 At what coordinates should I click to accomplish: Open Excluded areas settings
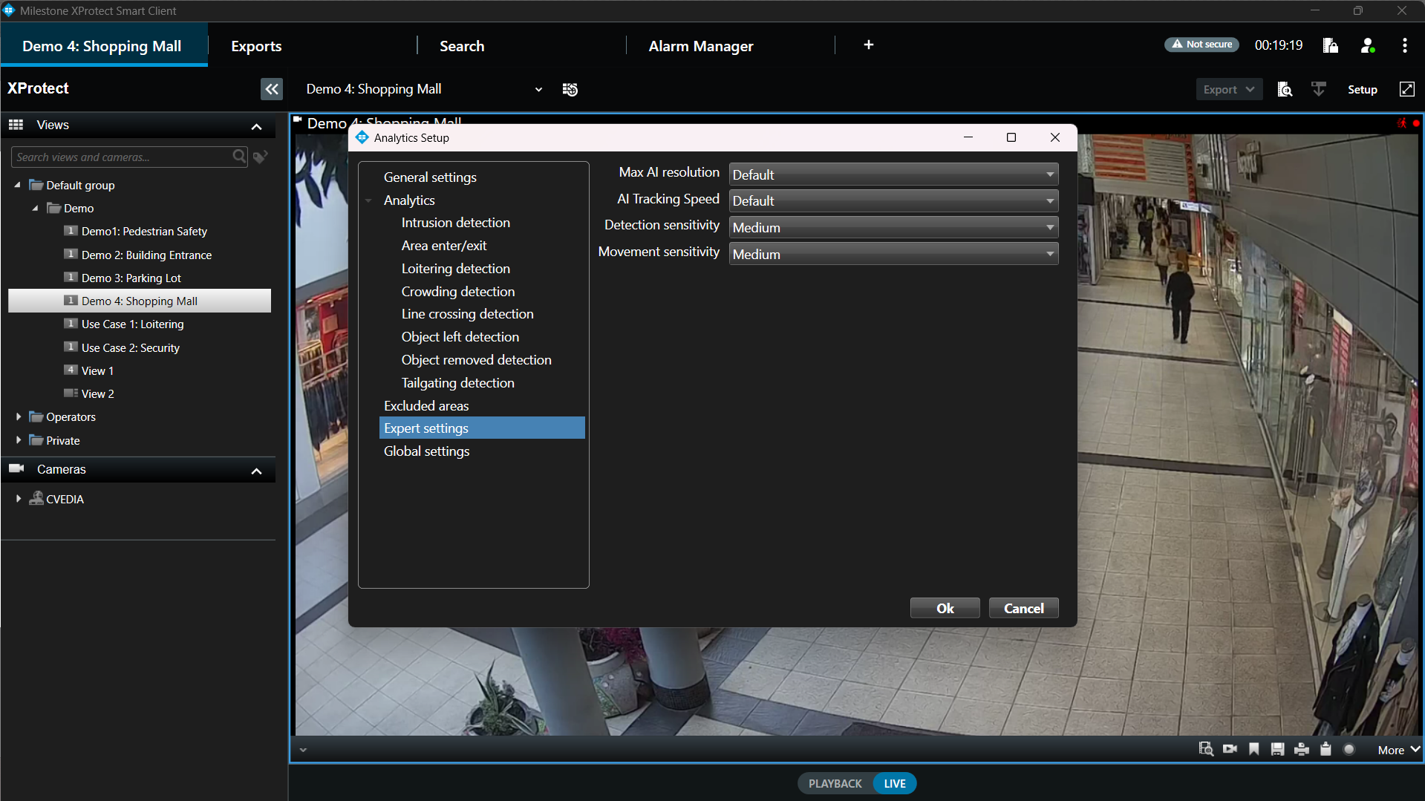[426, 405]
